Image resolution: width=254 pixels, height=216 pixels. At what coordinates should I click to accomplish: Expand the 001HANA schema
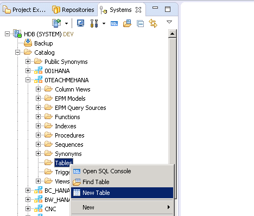pyautogui.click(x=28, y=71)
